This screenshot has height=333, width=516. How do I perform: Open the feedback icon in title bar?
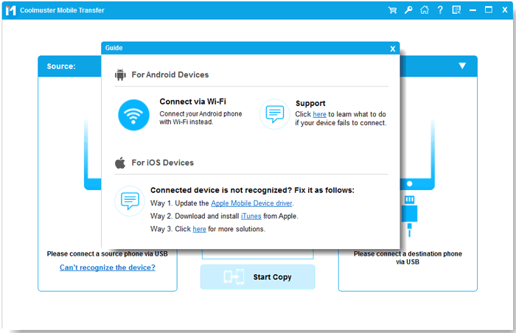pyautogui.click(x=456, y=10)
